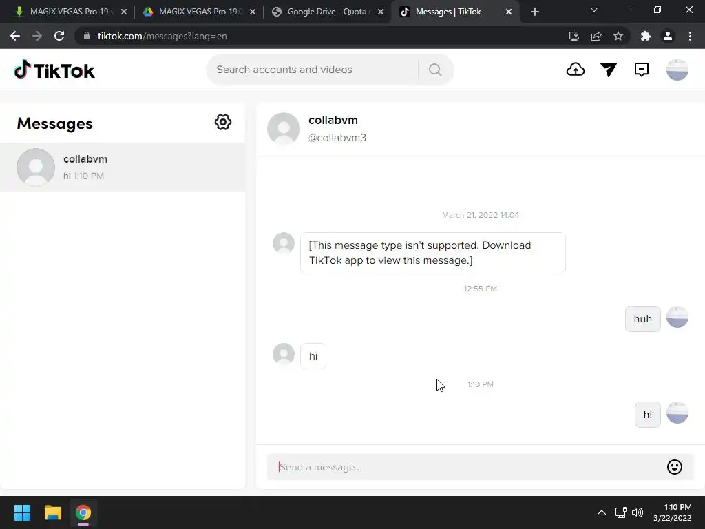The image size is (705, 529).
Task: Click the sent 'huh' message bubble
Action: [642, 319]
